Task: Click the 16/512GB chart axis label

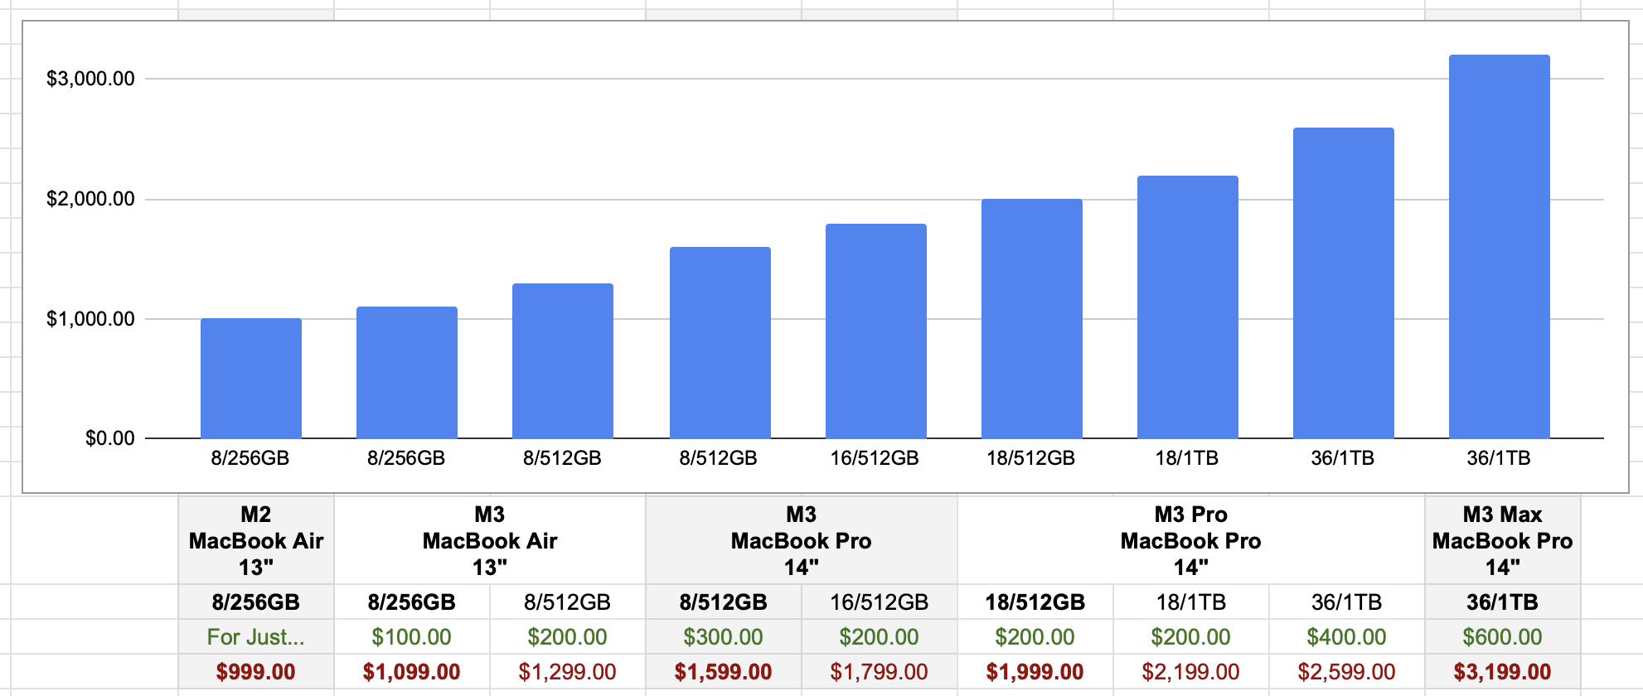Action: [875, 458]
